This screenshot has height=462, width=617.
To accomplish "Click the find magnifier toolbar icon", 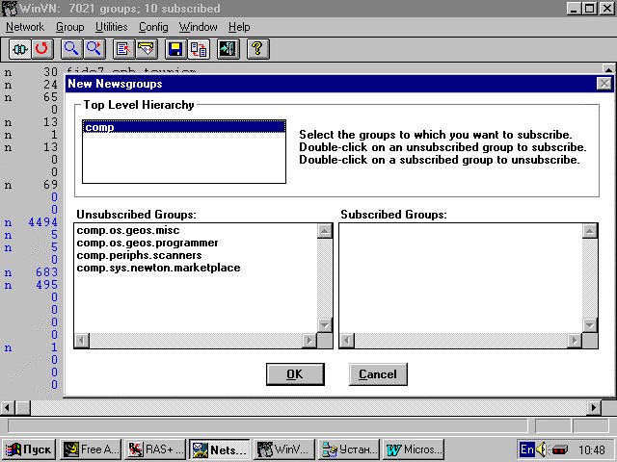I will (x=71, y=48).
